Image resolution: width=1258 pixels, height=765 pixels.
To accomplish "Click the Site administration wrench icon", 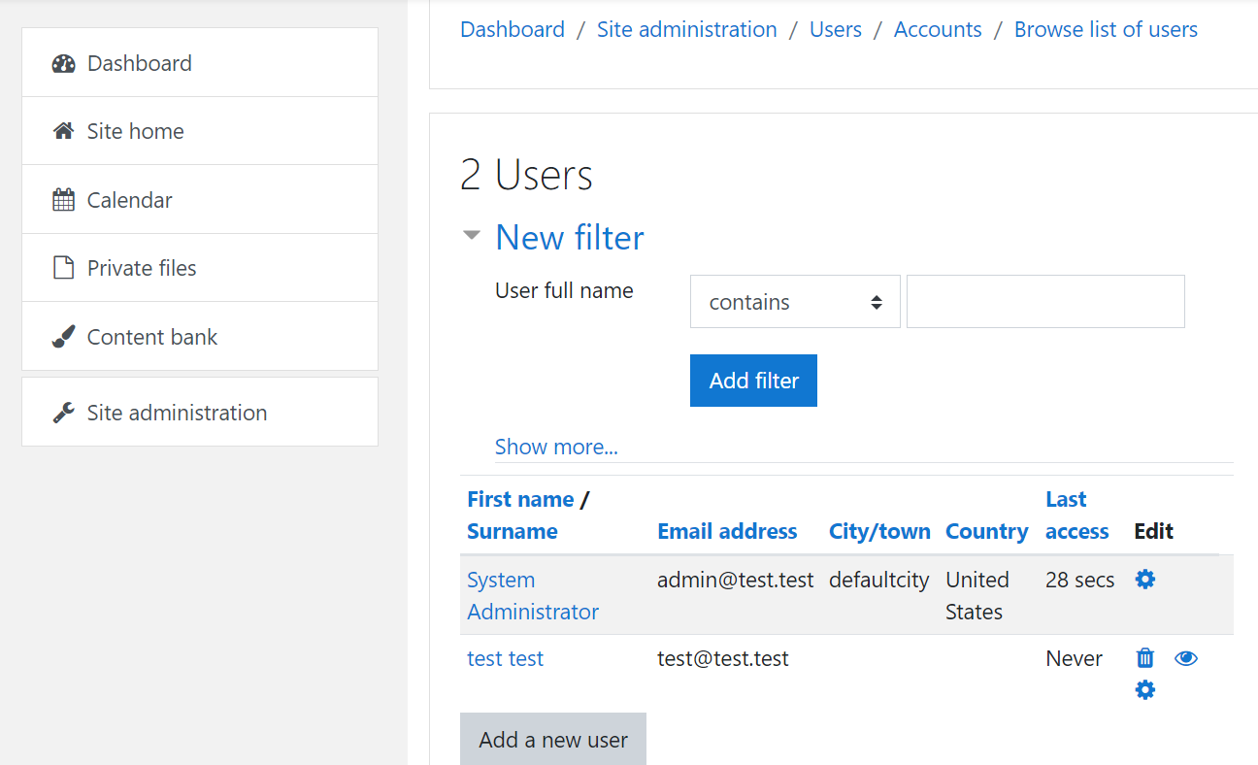I will [63, 411].
